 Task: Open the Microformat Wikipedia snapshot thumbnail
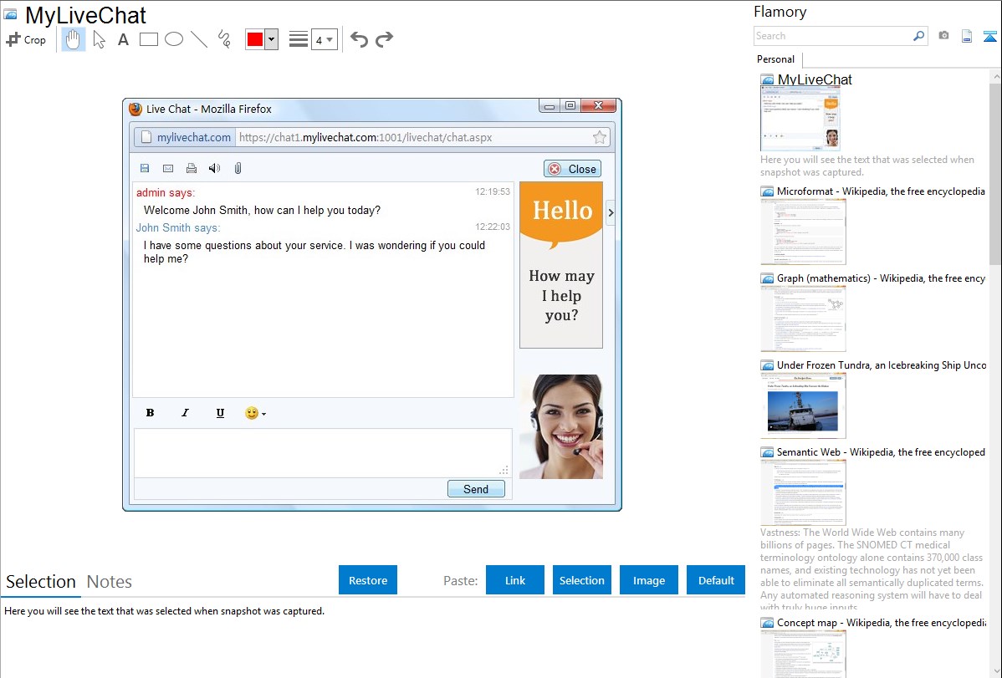[x=803, y=232]
